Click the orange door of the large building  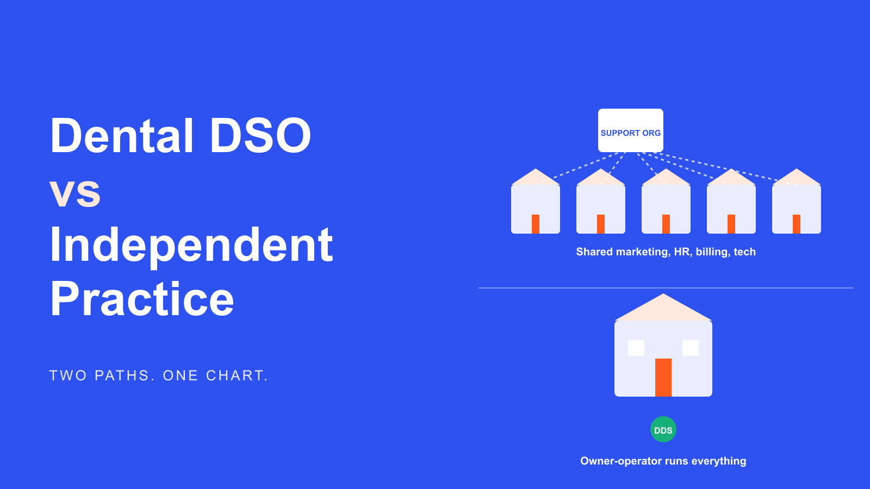663,378
